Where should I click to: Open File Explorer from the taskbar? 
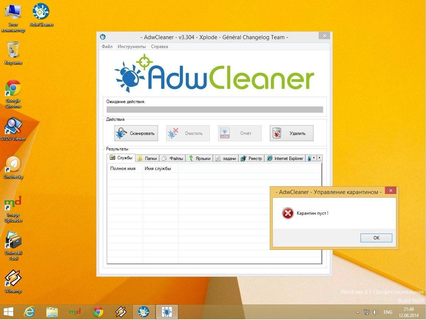52,312
